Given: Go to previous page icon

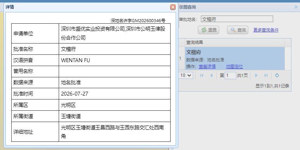Looking at the screenshot, I should 211,75.
